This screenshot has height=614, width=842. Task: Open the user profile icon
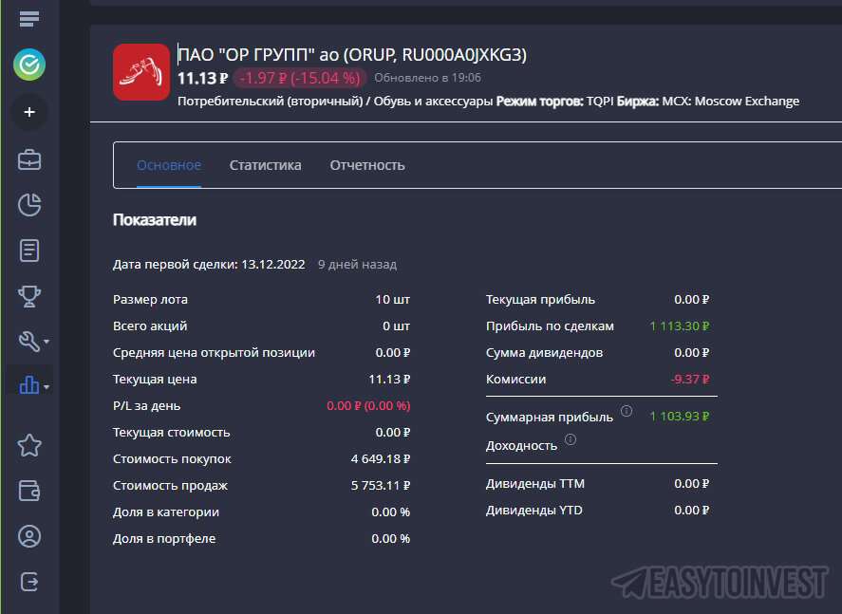click(x=29, y=536)
